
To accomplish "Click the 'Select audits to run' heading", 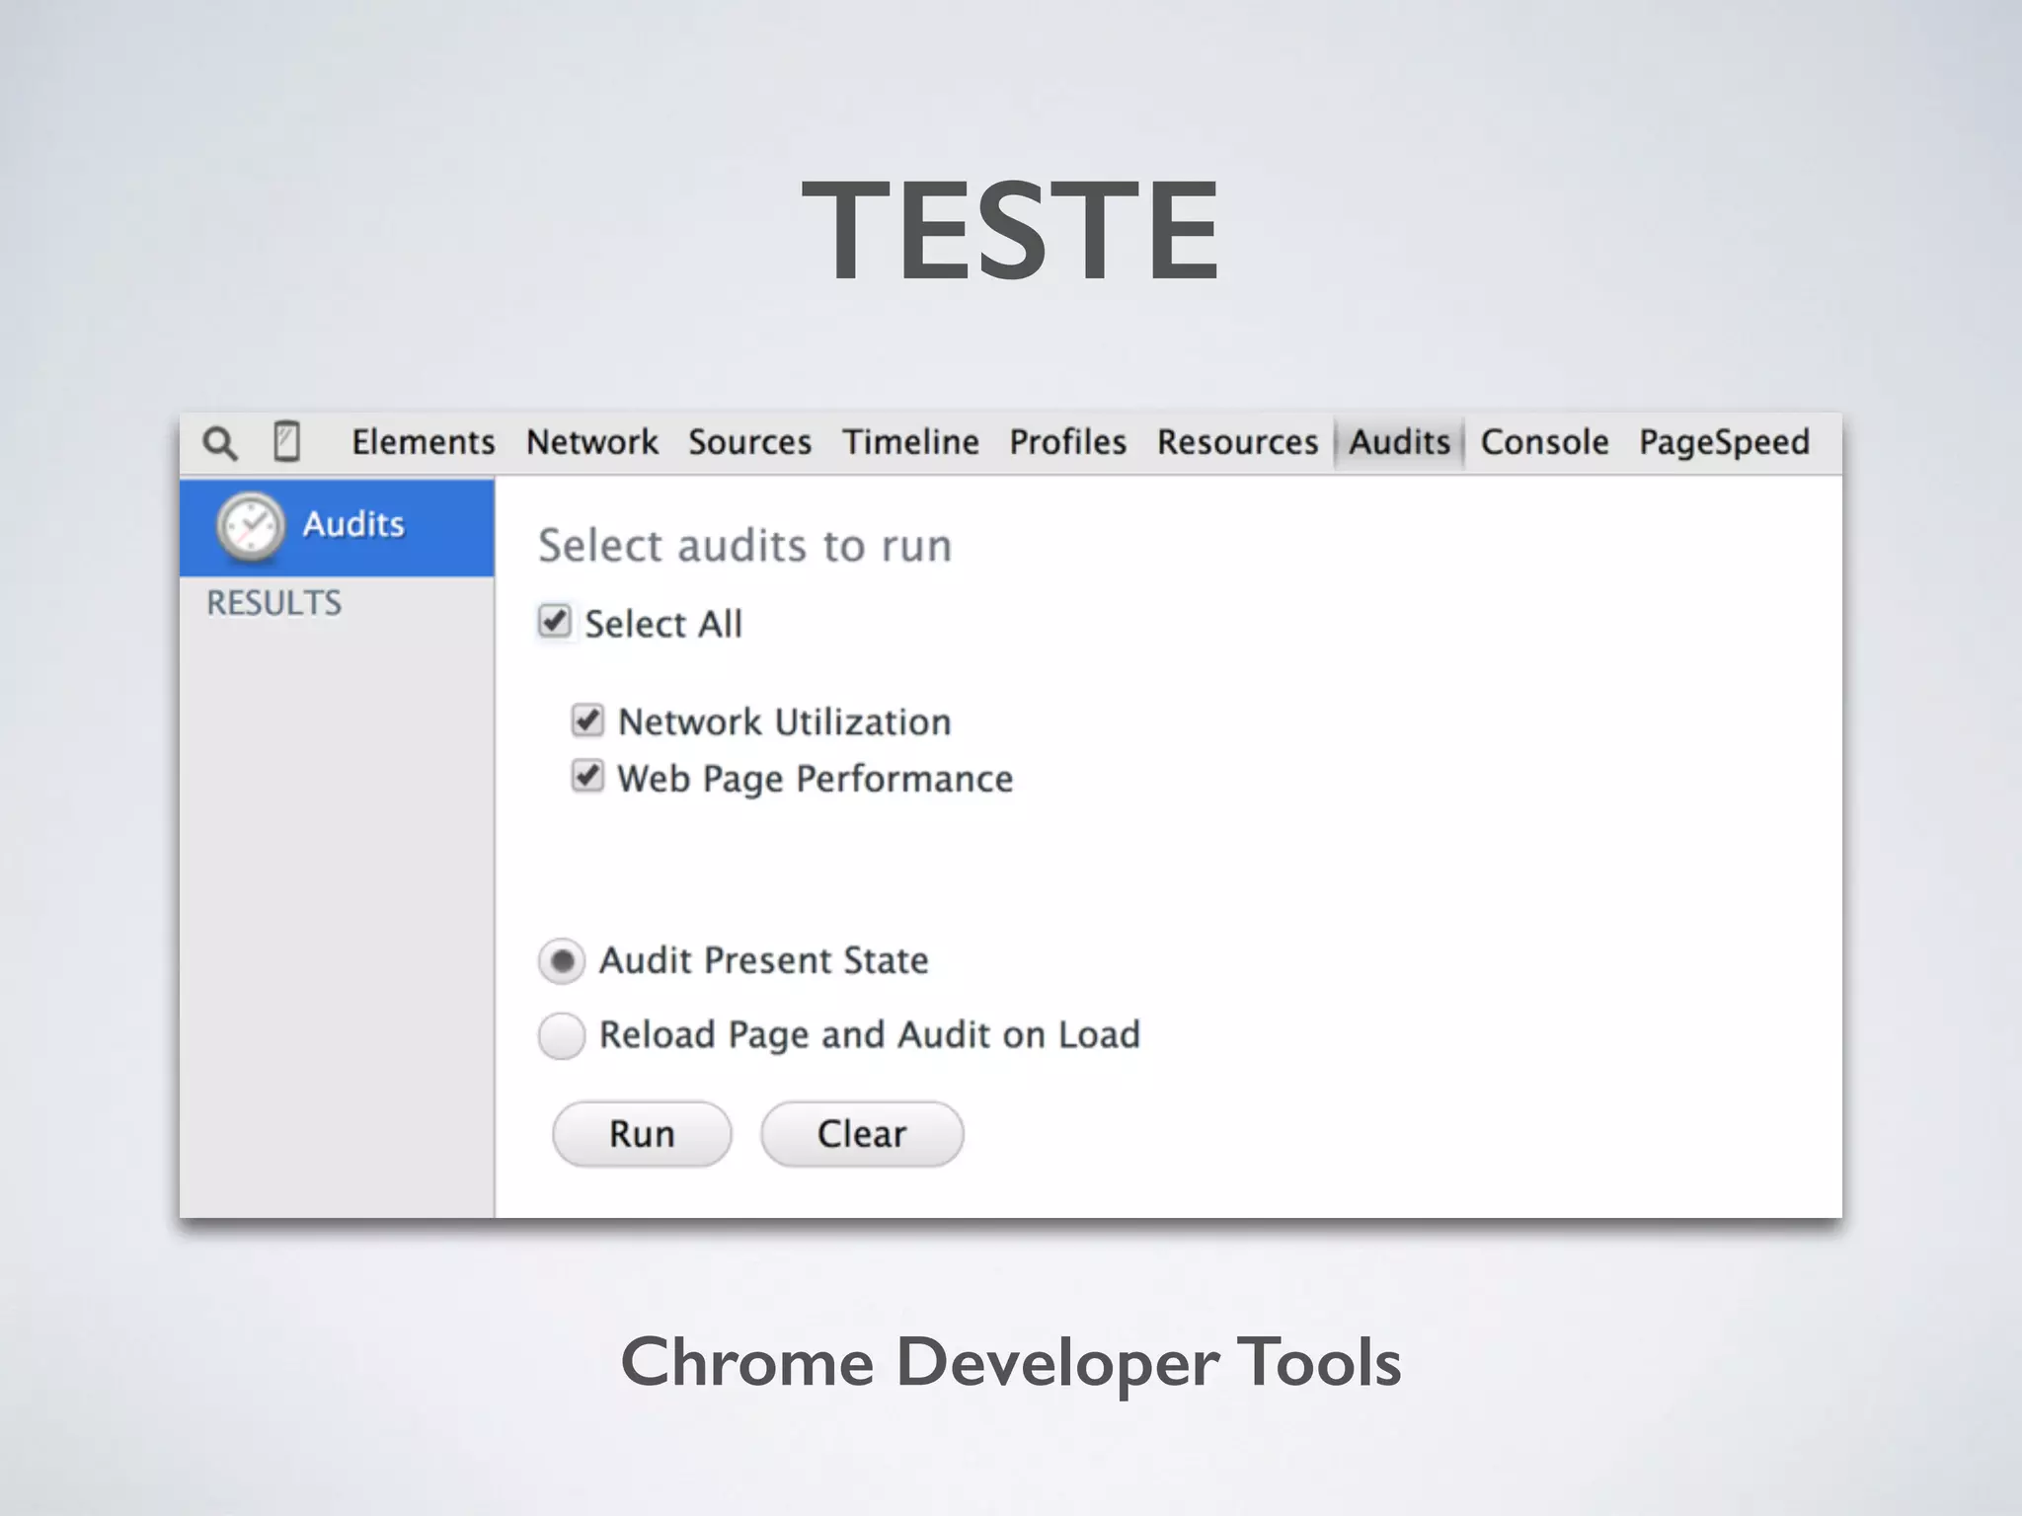I will (x=745, y=546).
